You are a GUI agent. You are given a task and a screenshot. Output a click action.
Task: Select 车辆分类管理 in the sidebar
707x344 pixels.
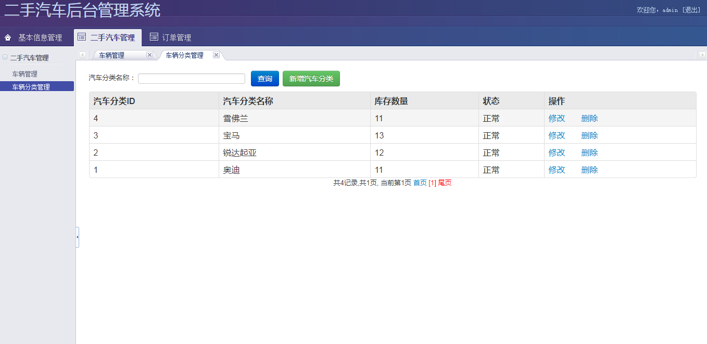pyautogui.click(x=37, y=86)
